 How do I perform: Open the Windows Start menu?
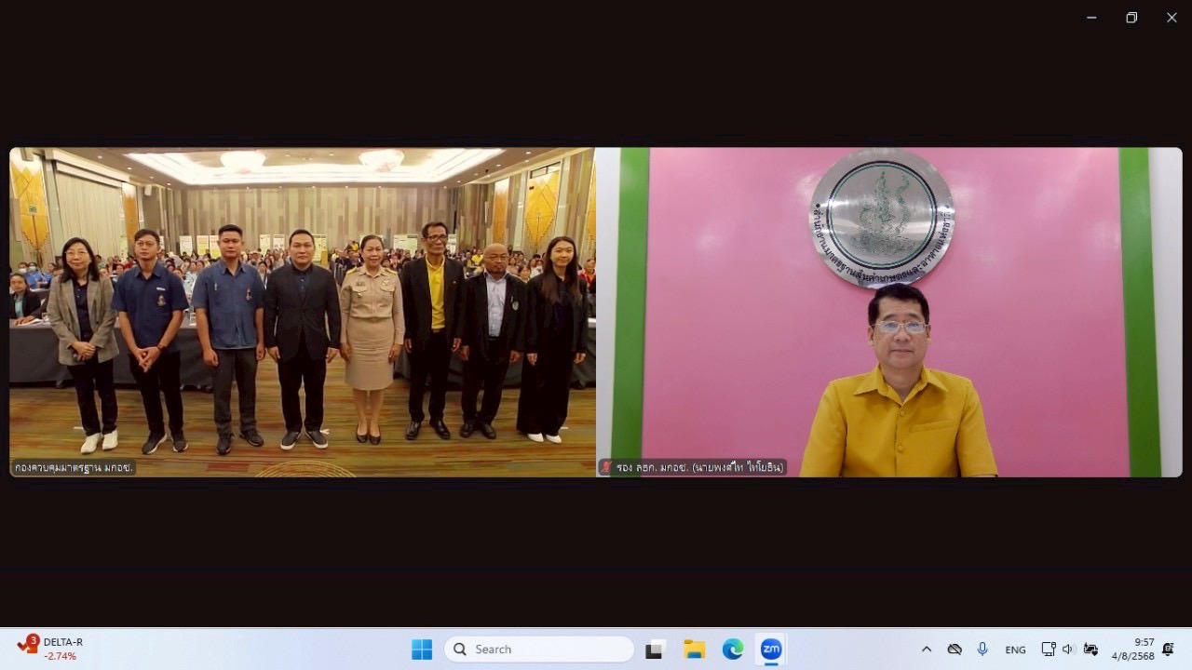(x=422, y=650)
